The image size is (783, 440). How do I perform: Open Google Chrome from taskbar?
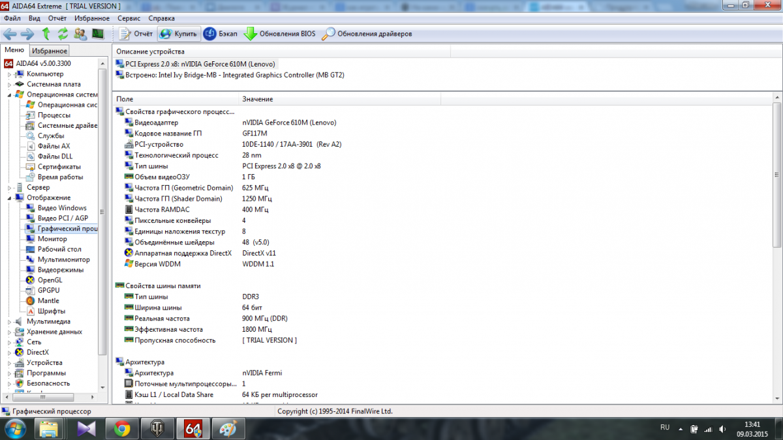click(x=121, y=428)
